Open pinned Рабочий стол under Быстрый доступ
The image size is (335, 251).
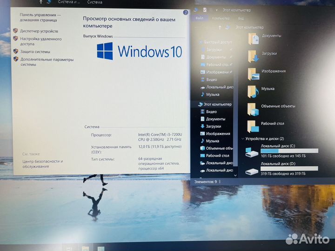pyautogui.click(x=217, y=65)
